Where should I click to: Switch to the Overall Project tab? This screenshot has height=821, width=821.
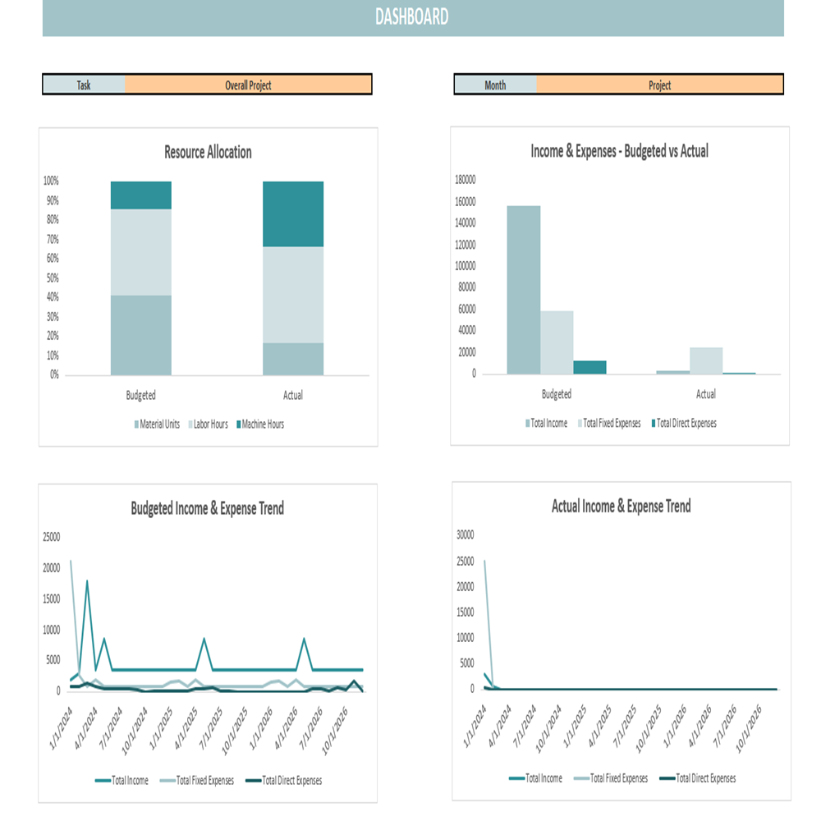[x=248, y=85]
